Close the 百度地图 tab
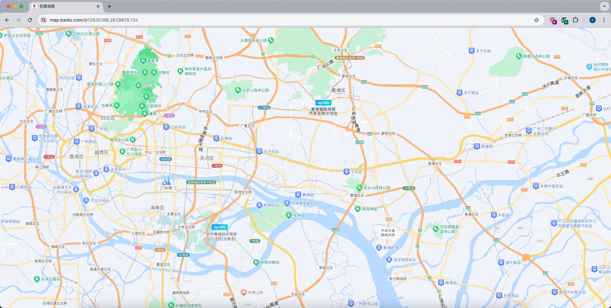This screenshot has height=308, width=611. [98, 6]
